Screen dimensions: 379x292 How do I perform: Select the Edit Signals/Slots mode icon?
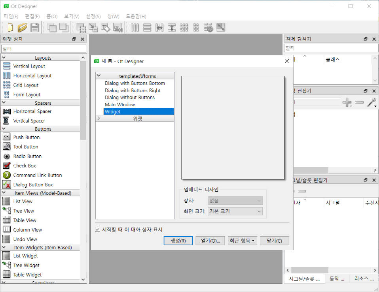pos(93,28)
